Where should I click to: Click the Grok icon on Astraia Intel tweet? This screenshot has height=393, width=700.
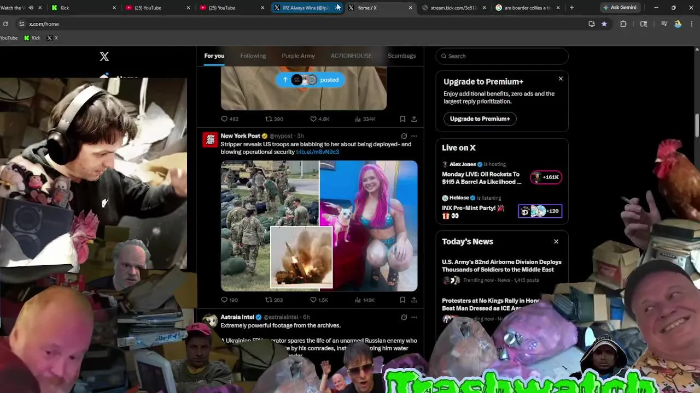[x=404, y=317]
